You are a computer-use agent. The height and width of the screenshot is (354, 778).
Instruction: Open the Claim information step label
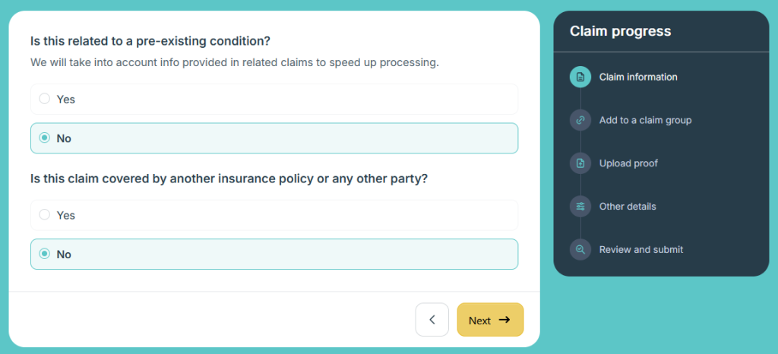click(638, 77)
